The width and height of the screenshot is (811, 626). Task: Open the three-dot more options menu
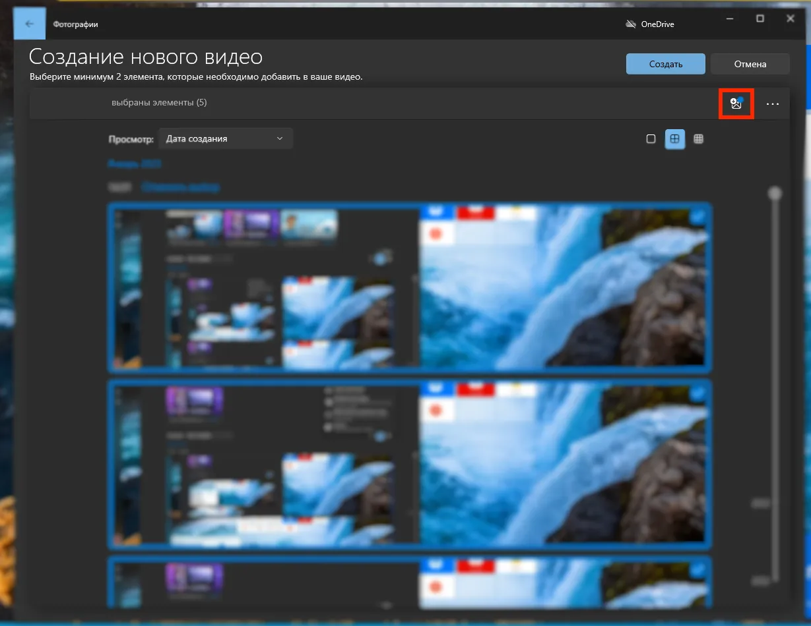tap(772, 104)
